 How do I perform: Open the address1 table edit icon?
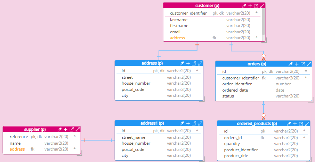[194, 123]
